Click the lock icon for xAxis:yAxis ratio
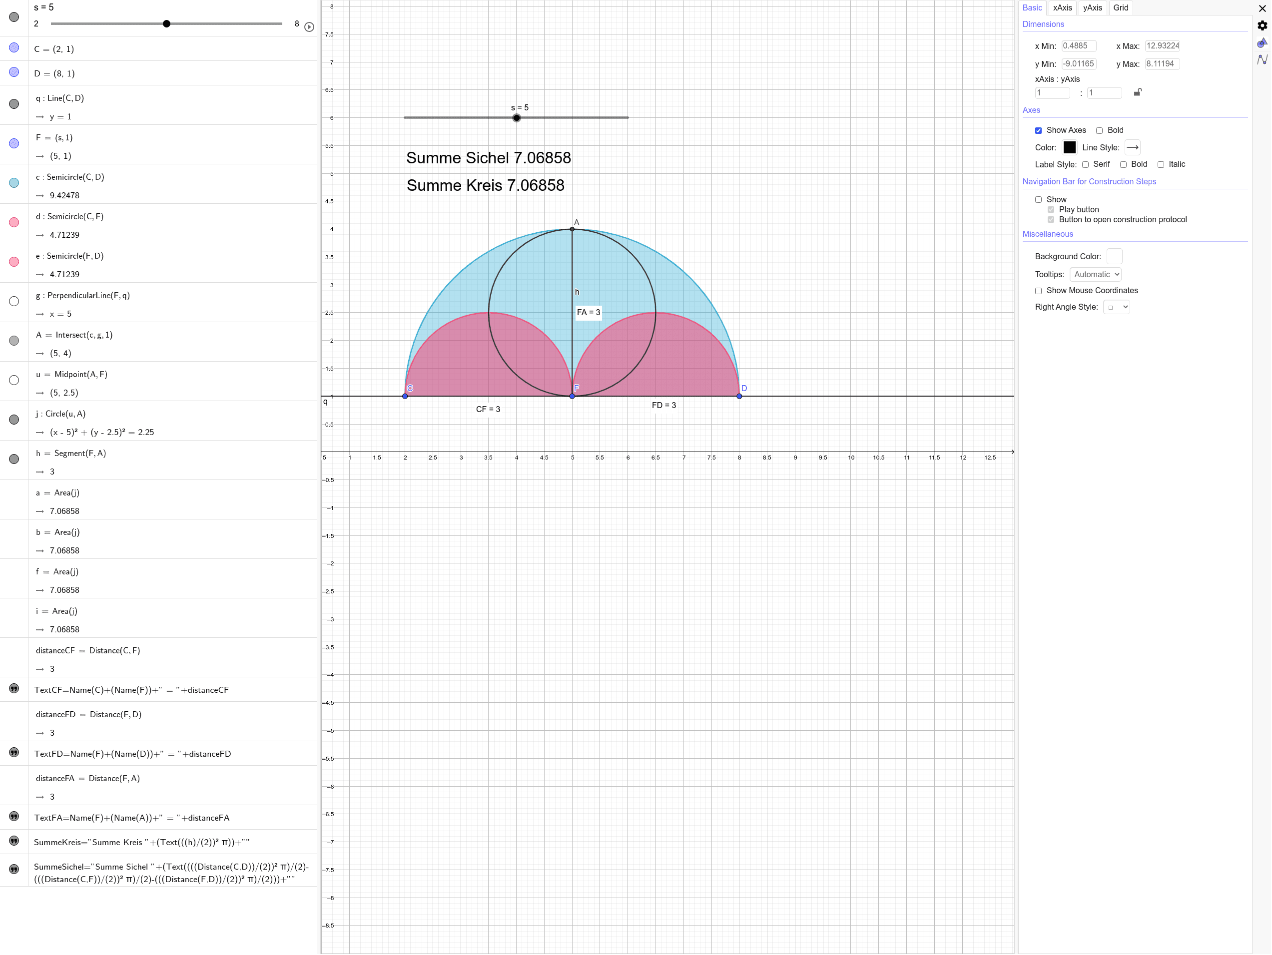 1138,92
